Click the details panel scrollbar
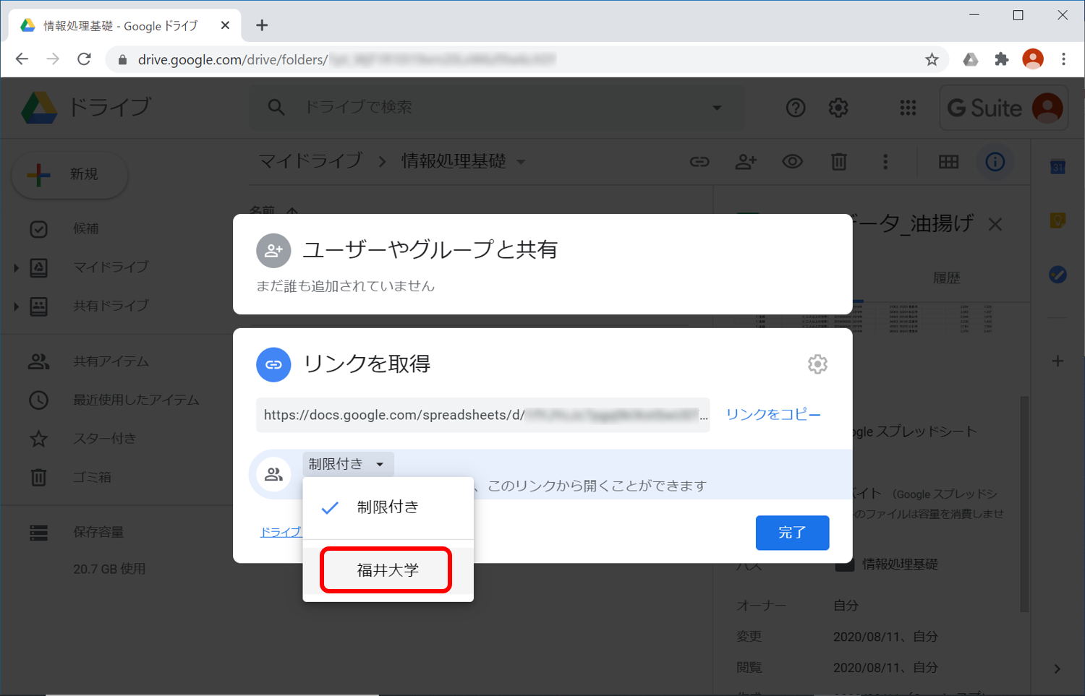Image resolution: width=1085 pixels, height=696 pixels. 1024,504
